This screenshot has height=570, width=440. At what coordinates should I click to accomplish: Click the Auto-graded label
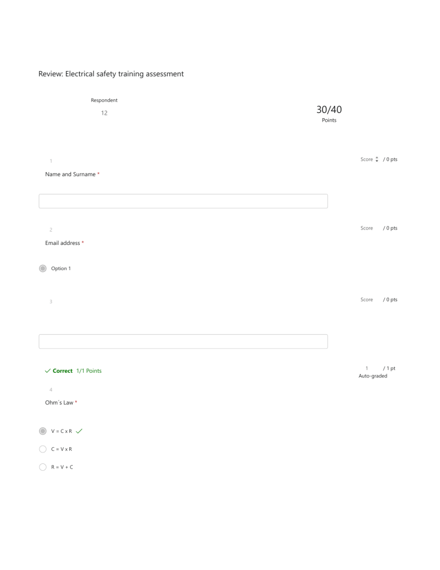click(x=373, y=376)
